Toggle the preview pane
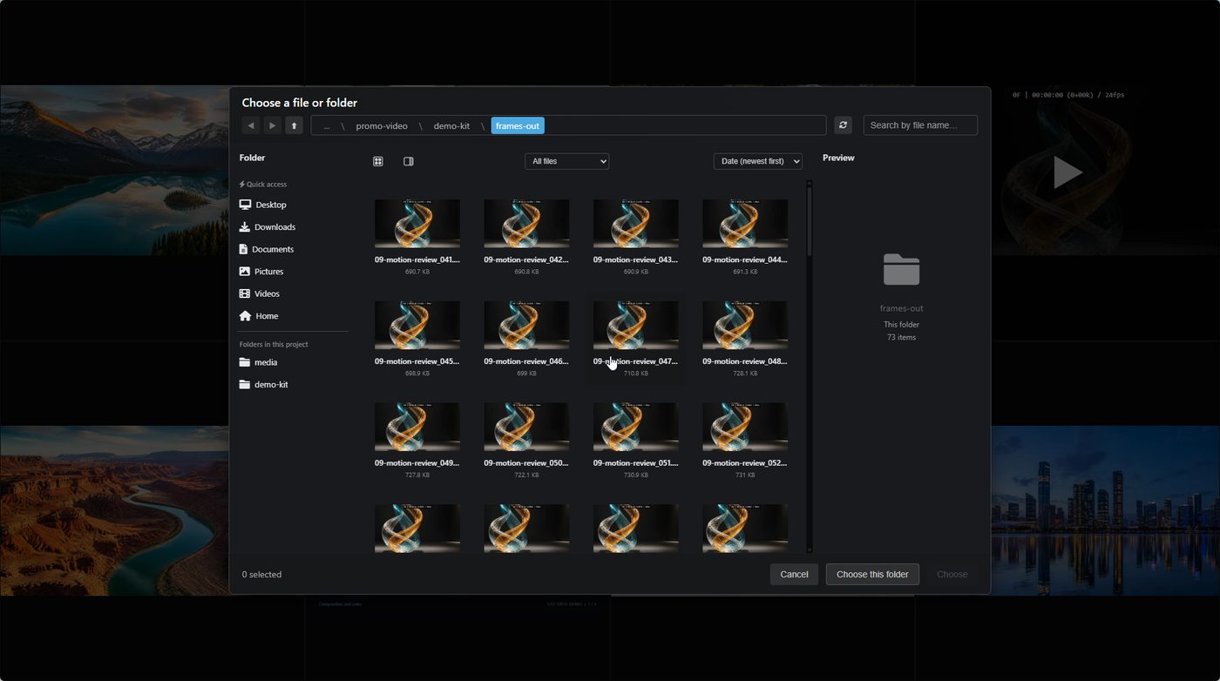The image size is (1220, 681). [x=409, y=161]
